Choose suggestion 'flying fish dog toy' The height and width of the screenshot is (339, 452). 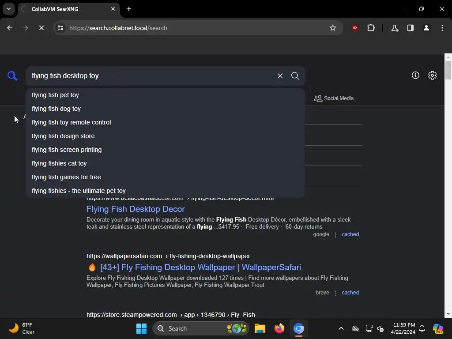pyautogui.click(x=166, y=109)
